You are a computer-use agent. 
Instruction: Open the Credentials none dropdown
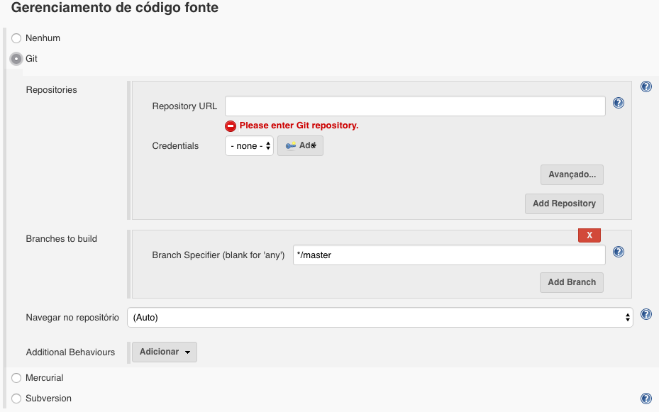249,146
